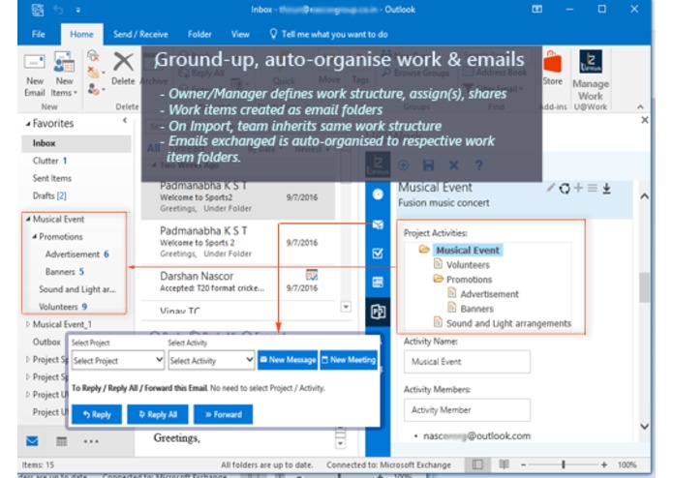The image size is (673, 478).
Task: Click the blue Reply button
Action: click(97, 414)
